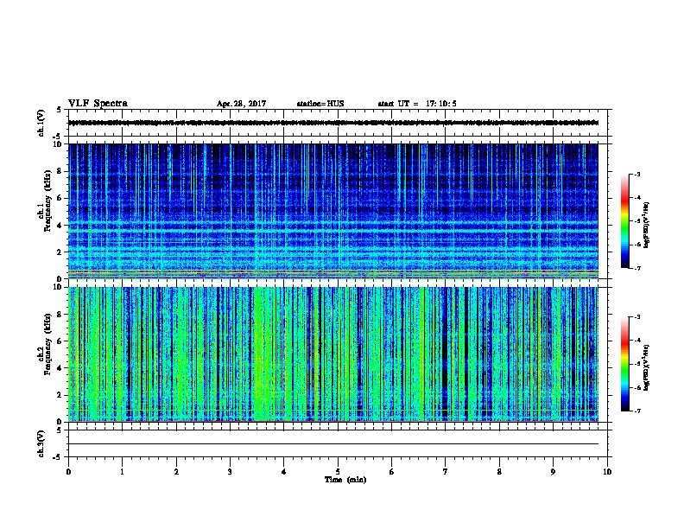Click the "ch.1(V)" axis label
The height and width of the screenshot is (529, 684).
[x=41, y=123]
